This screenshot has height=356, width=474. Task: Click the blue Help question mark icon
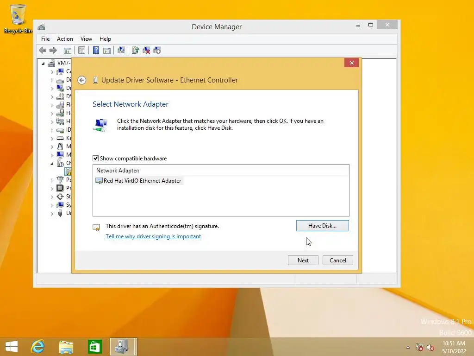click(96, 50)
